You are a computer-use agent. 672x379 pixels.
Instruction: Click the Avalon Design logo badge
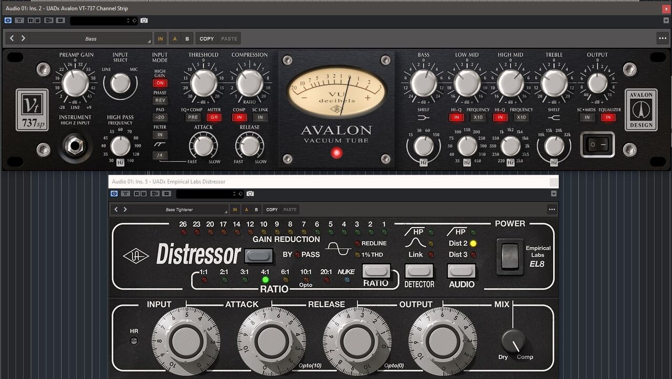pos(641,110)
